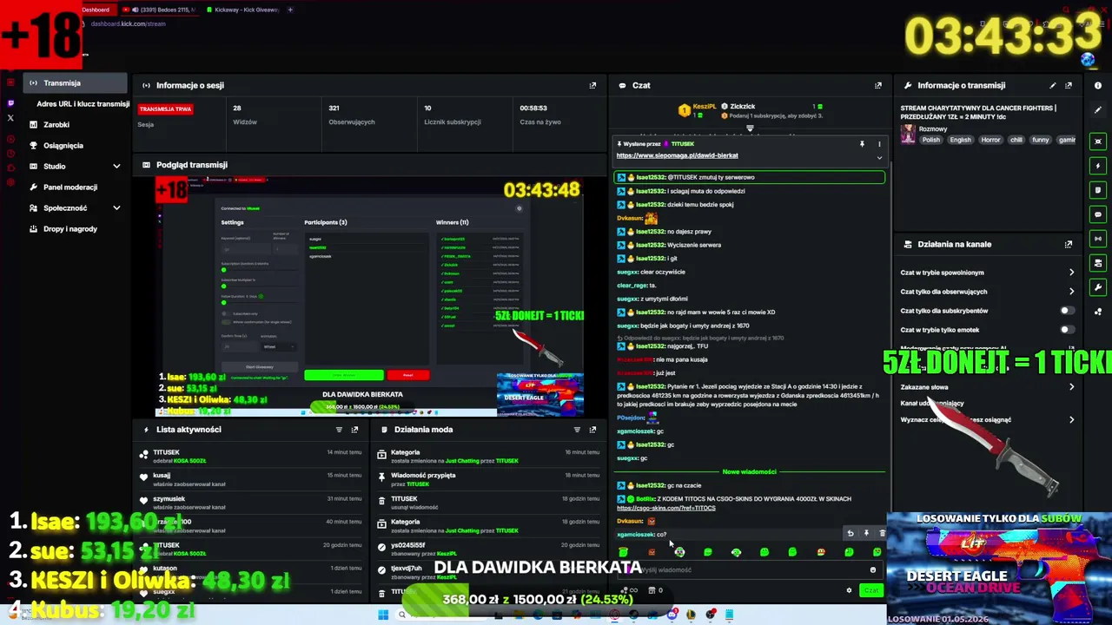Screen dimensions: 1112x625
Task: Click the chat bubble icon in right sidebar
Action: coord(1098,214)
